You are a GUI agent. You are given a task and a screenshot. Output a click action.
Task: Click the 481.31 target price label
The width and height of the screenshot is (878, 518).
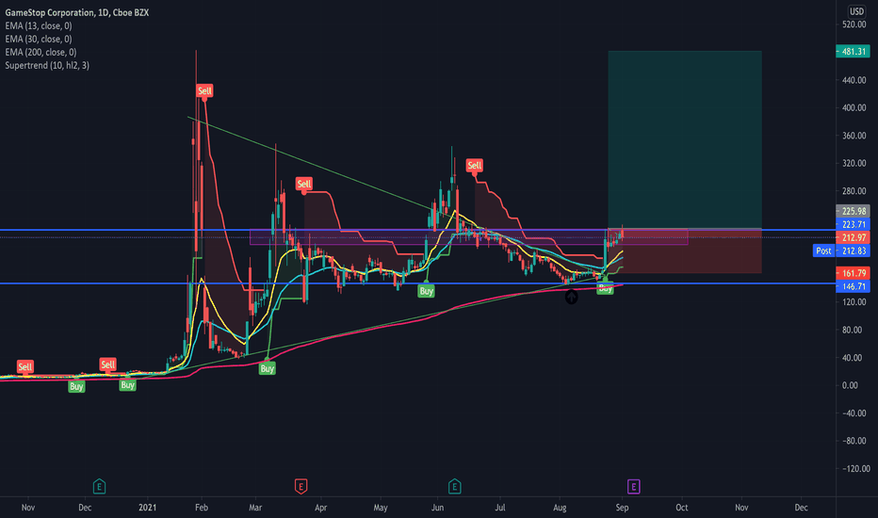853,52
